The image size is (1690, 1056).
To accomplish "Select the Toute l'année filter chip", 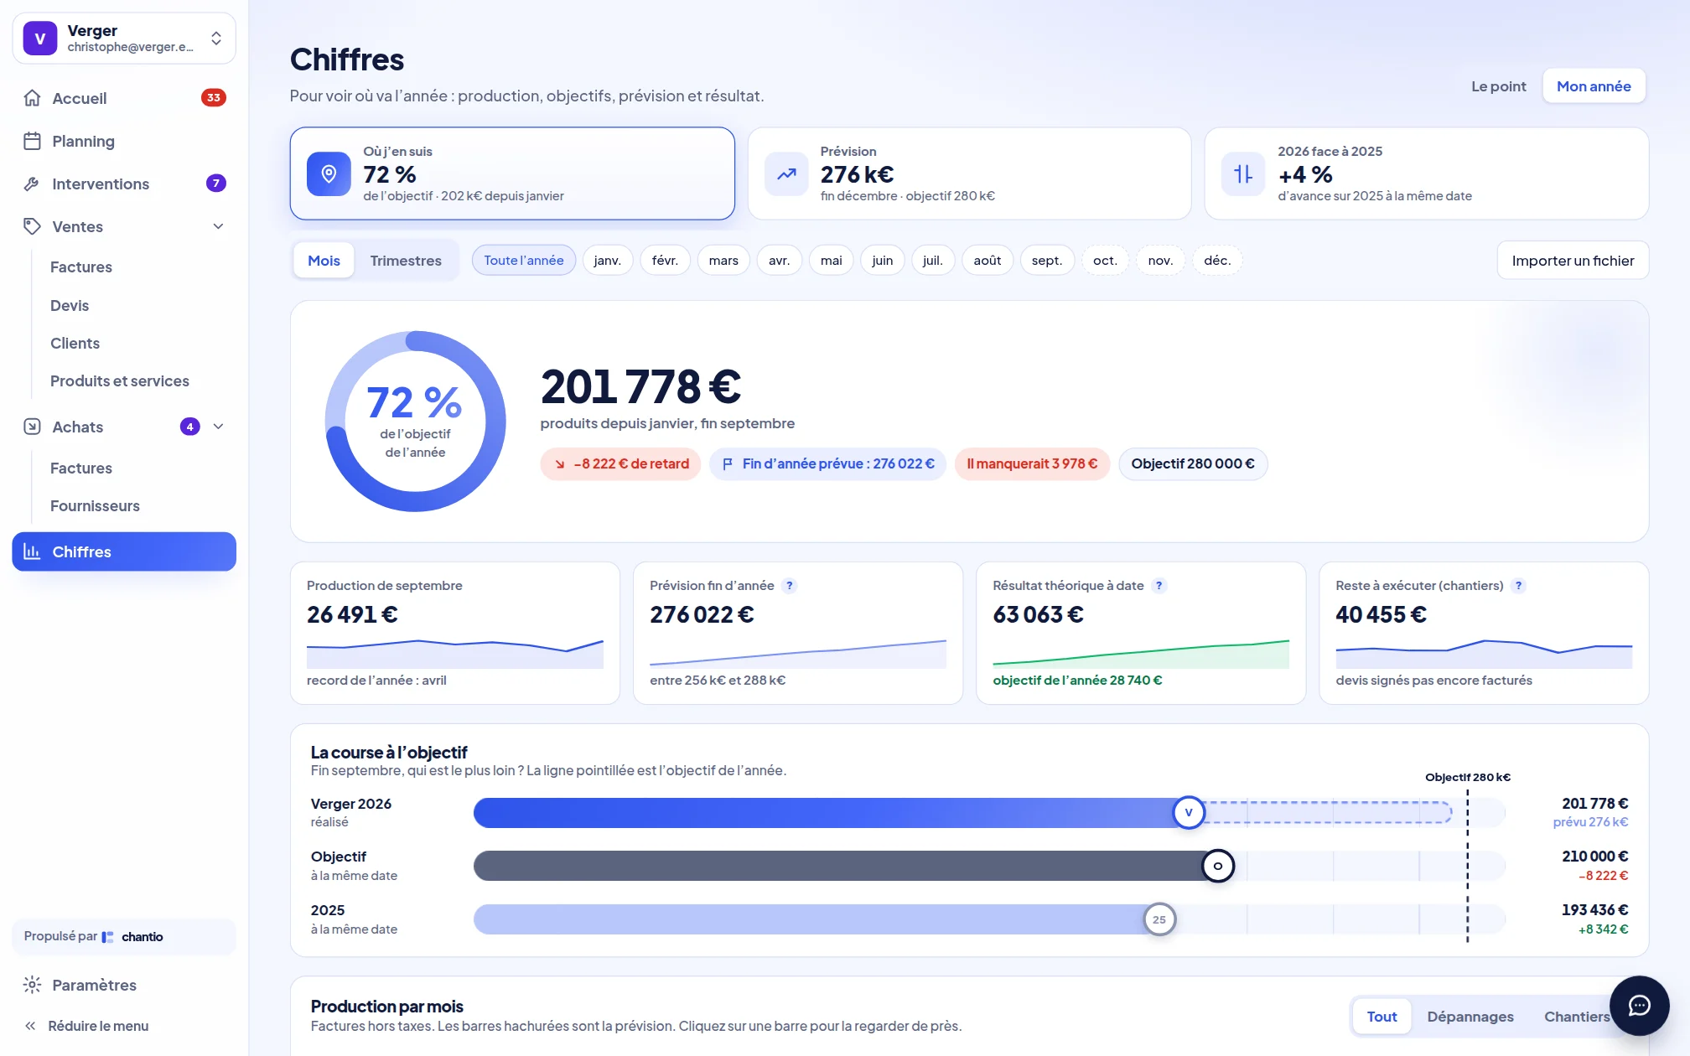I will tap(524, 261).
